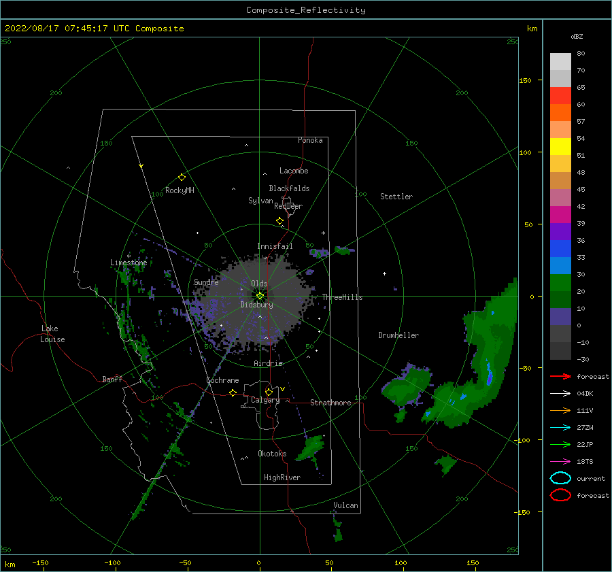The width and height of the screenshot is (612, 572).
Task: Click the -150 tick on bottom axis
Action: point(40,562)
